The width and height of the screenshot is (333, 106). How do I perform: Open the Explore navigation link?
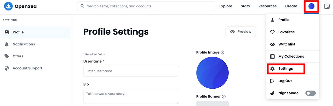[226, 6]
